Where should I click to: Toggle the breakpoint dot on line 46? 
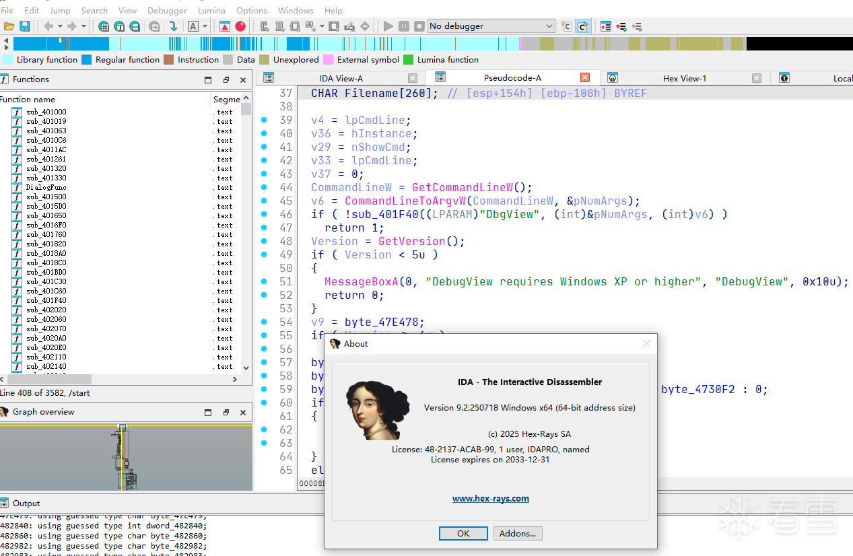pos(264,214)
